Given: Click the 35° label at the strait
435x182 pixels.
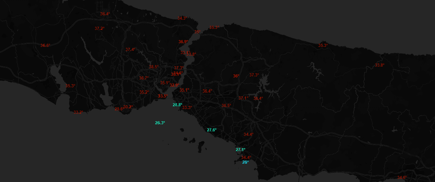Looking at the screenshot, I should [x=197, y=32].
